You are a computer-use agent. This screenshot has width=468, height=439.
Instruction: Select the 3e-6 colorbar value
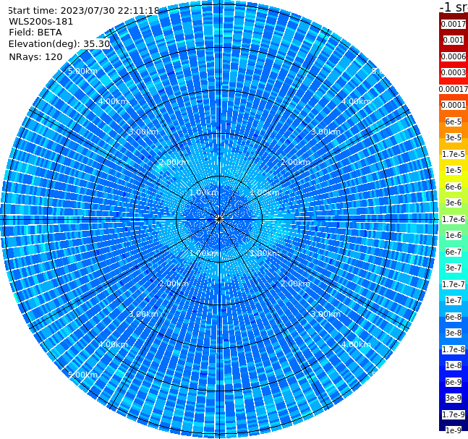pos(454,203)
